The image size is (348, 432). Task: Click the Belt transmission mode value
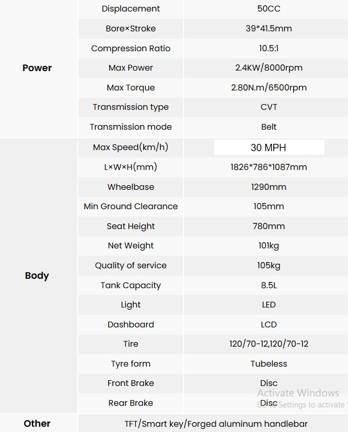pos(269,127)
